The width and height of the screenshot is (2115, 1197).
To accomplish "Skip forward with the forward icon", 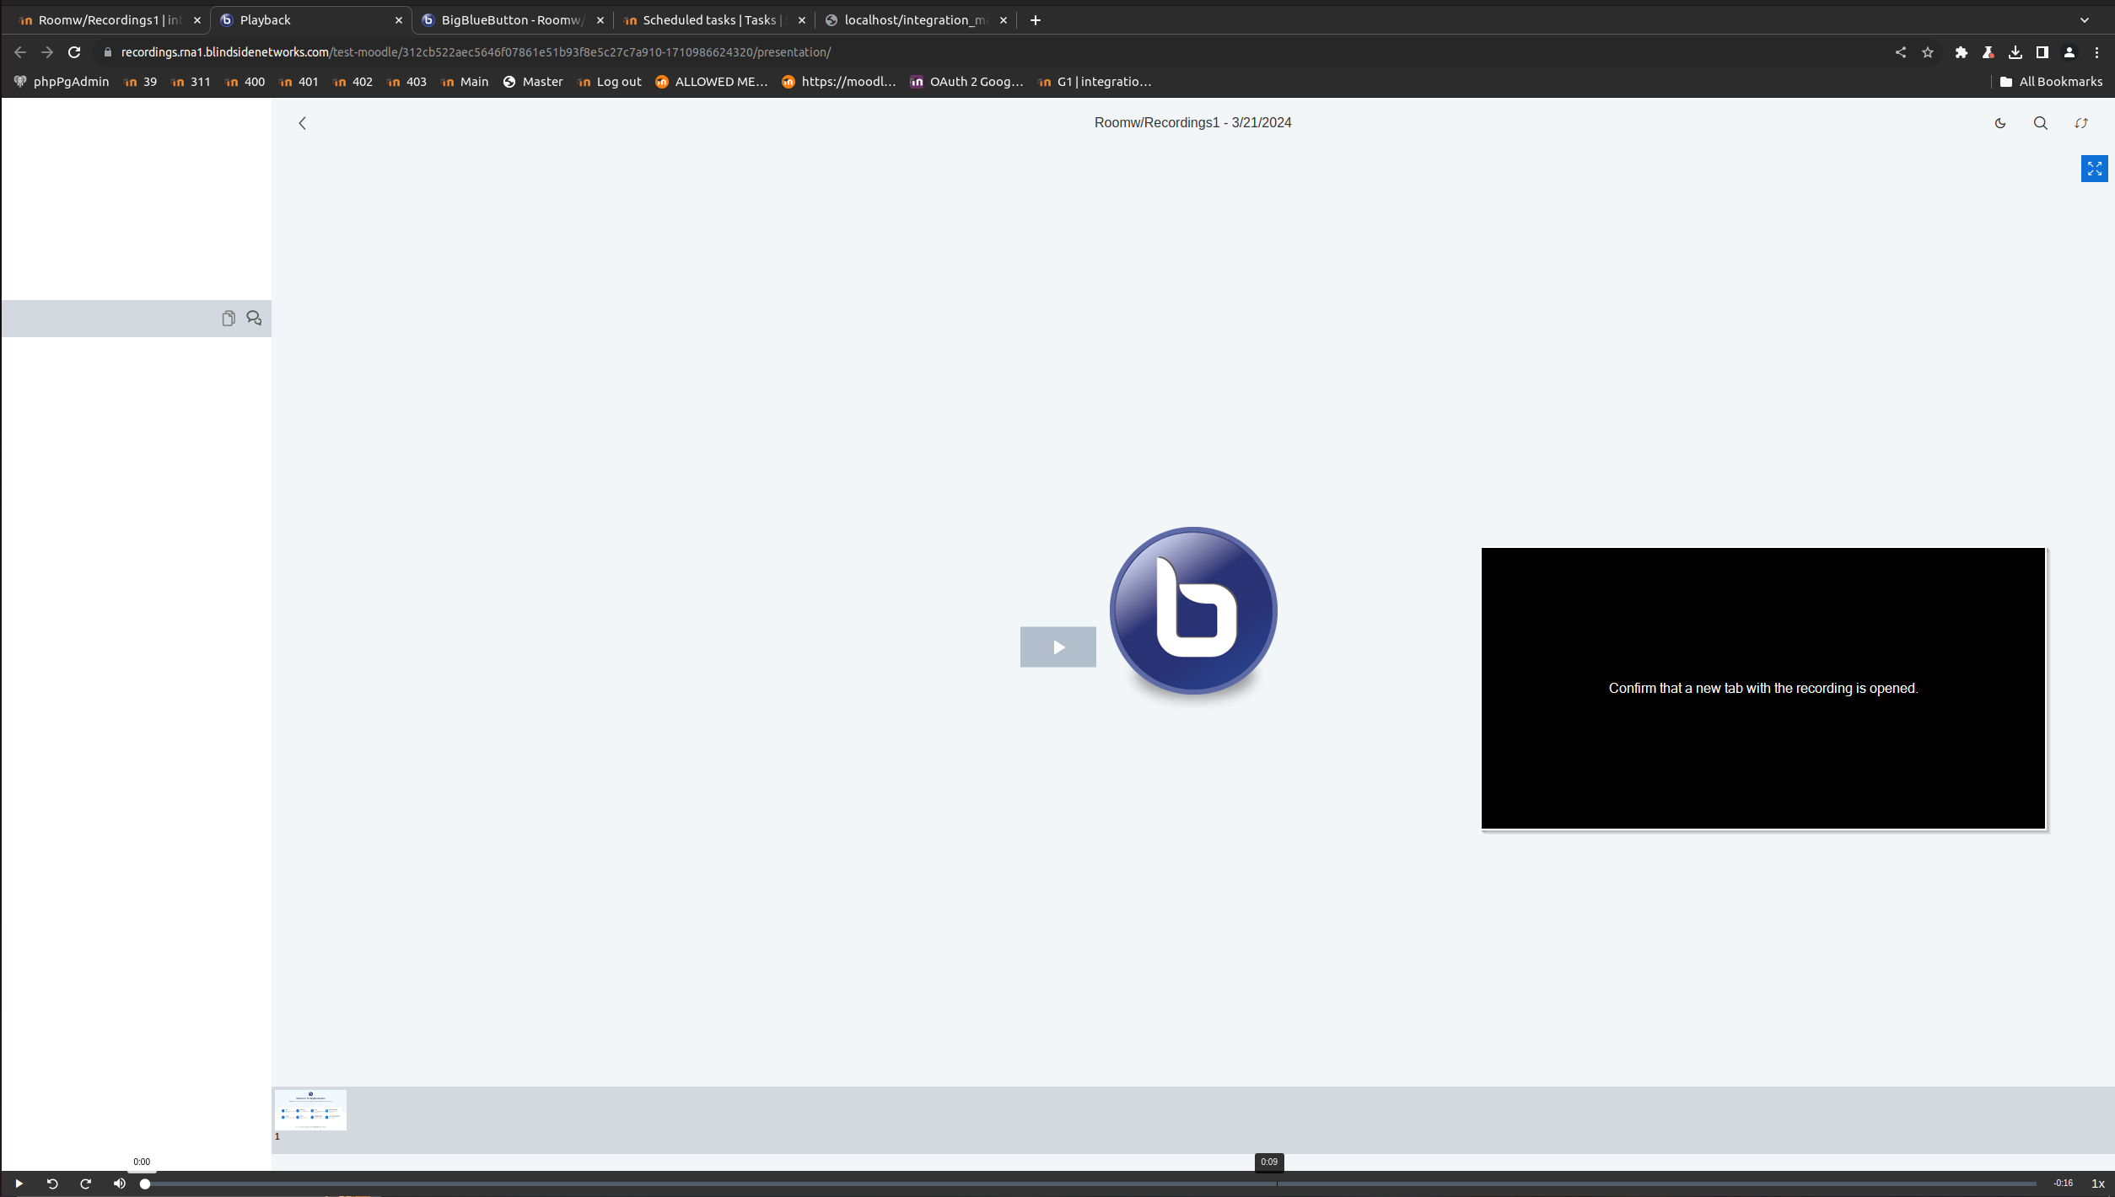I will pyautogui.click(x=85, y=1184).
